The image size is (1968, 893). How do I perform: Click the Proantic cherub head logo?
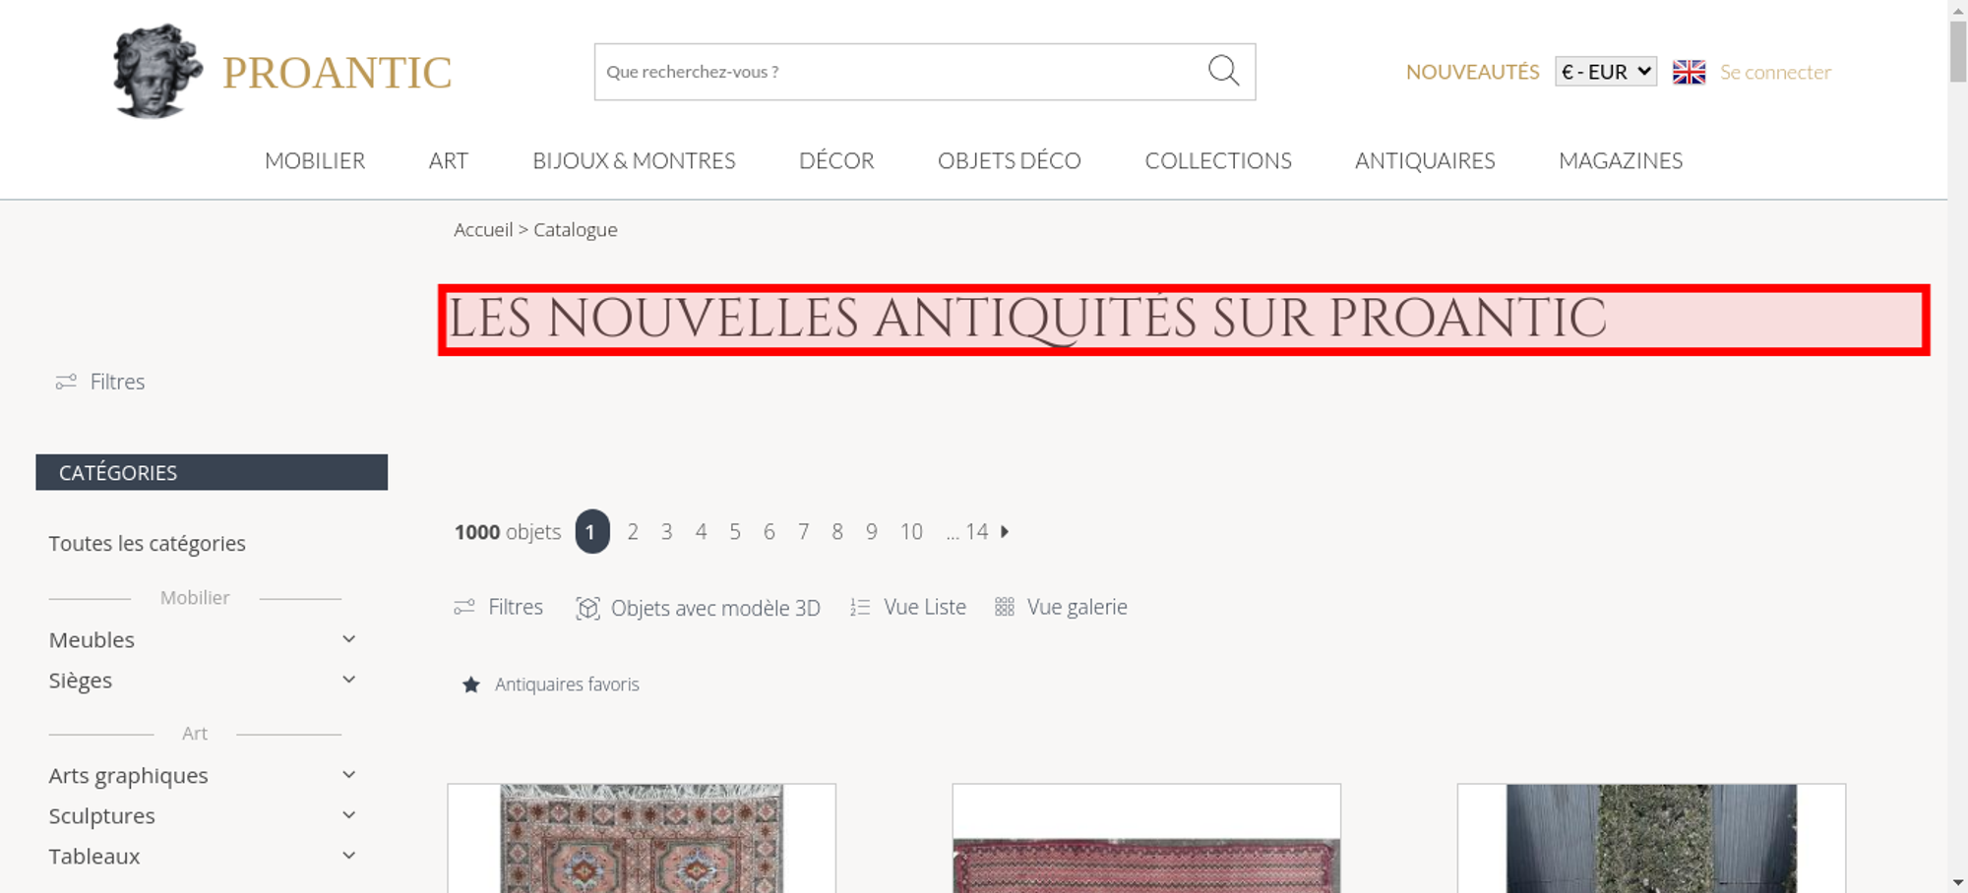click(157, 71)
